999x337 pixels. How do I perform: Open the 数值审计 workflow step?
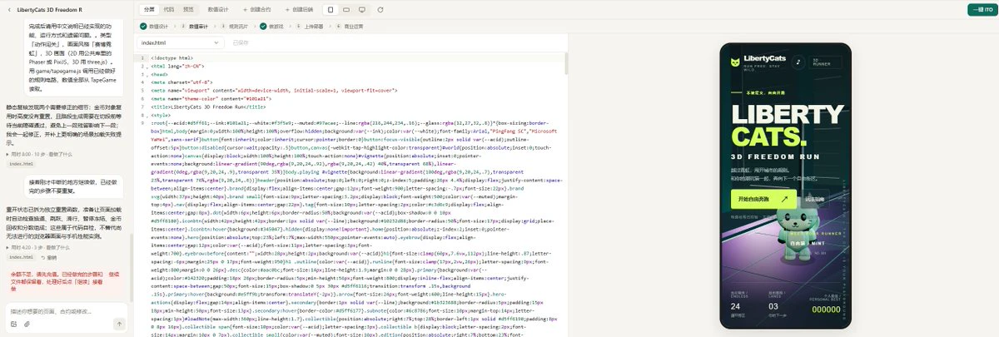pyautogui.click(x=194, y=26)
